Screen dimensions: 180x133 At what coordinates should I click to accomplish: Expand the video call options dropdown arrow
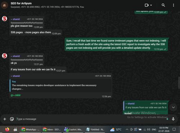click(151, 5)
